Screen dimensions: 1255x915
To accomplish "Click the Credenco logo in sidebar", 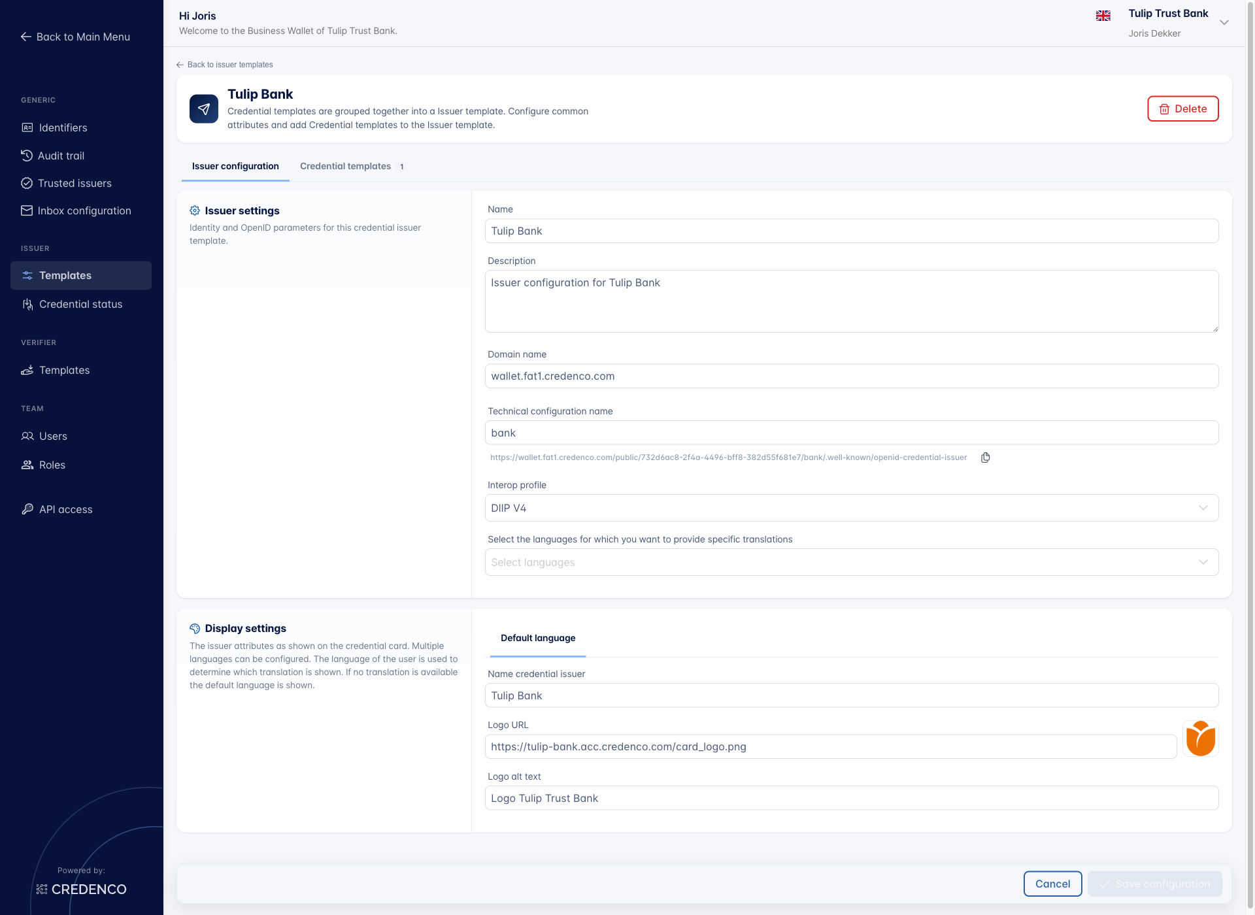I will [x=81, y=889].
